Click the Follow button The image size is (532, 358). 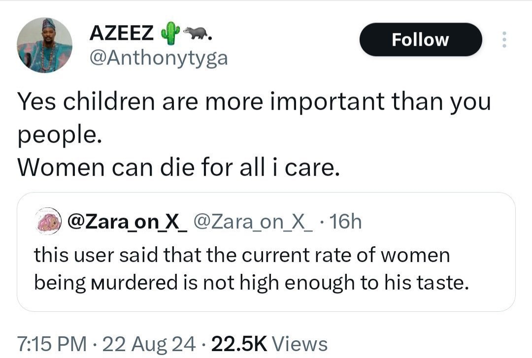click(x=420, y=39)
